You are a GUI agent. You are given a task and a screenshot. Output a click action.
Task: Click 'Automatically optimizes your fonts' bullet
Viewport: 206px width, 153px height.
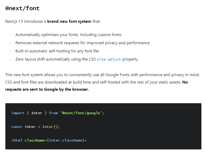(68, 35)
